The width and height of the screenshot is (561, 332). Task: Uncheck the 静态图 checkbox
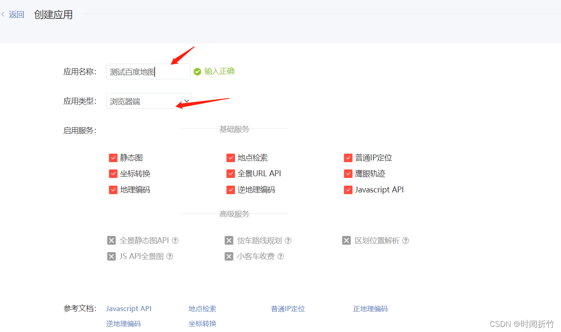pyautogui.click(x=113, y=158)
